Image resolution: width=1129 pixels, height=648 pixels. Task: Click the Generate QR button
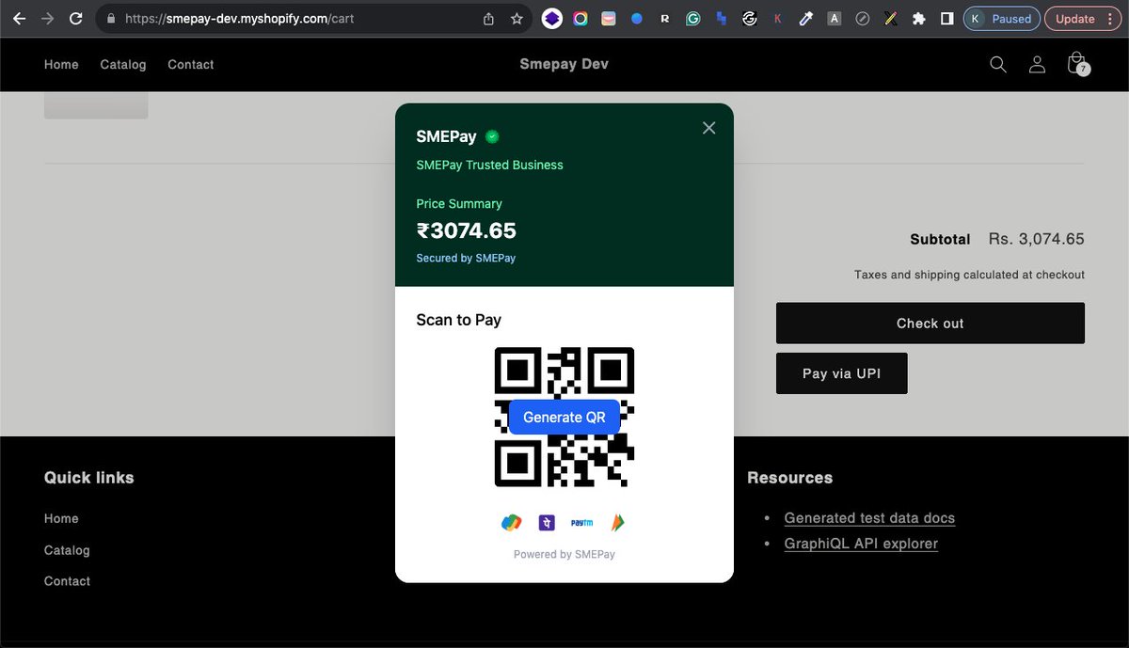click(564, 417)
